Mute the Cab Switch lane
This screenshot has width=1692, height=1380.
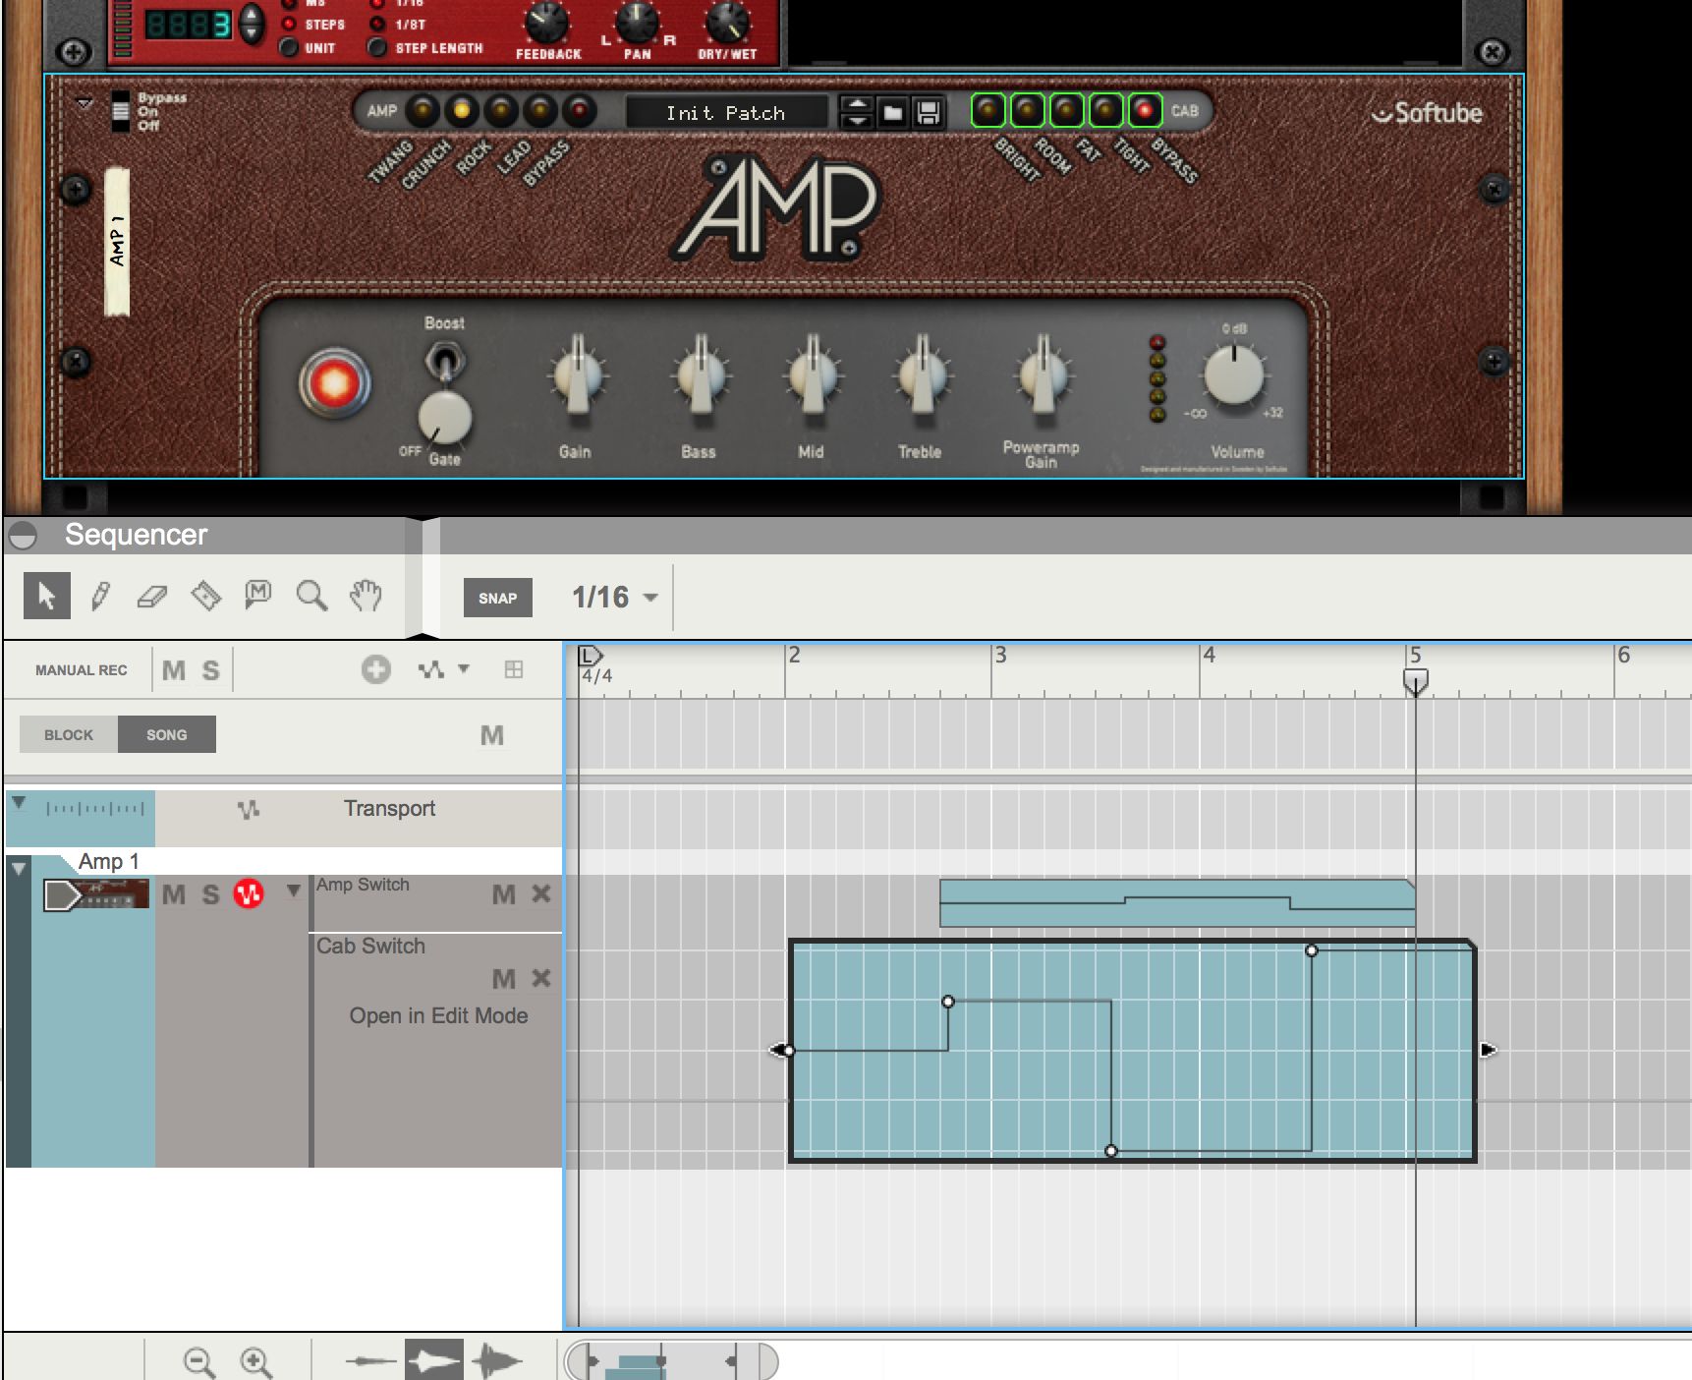504,979
